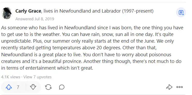The width and height of the screenshot is (192, 95).
Task: Click the answer text about Newfoundland weather
Action: pyautogui.click(x=92, y=48)
